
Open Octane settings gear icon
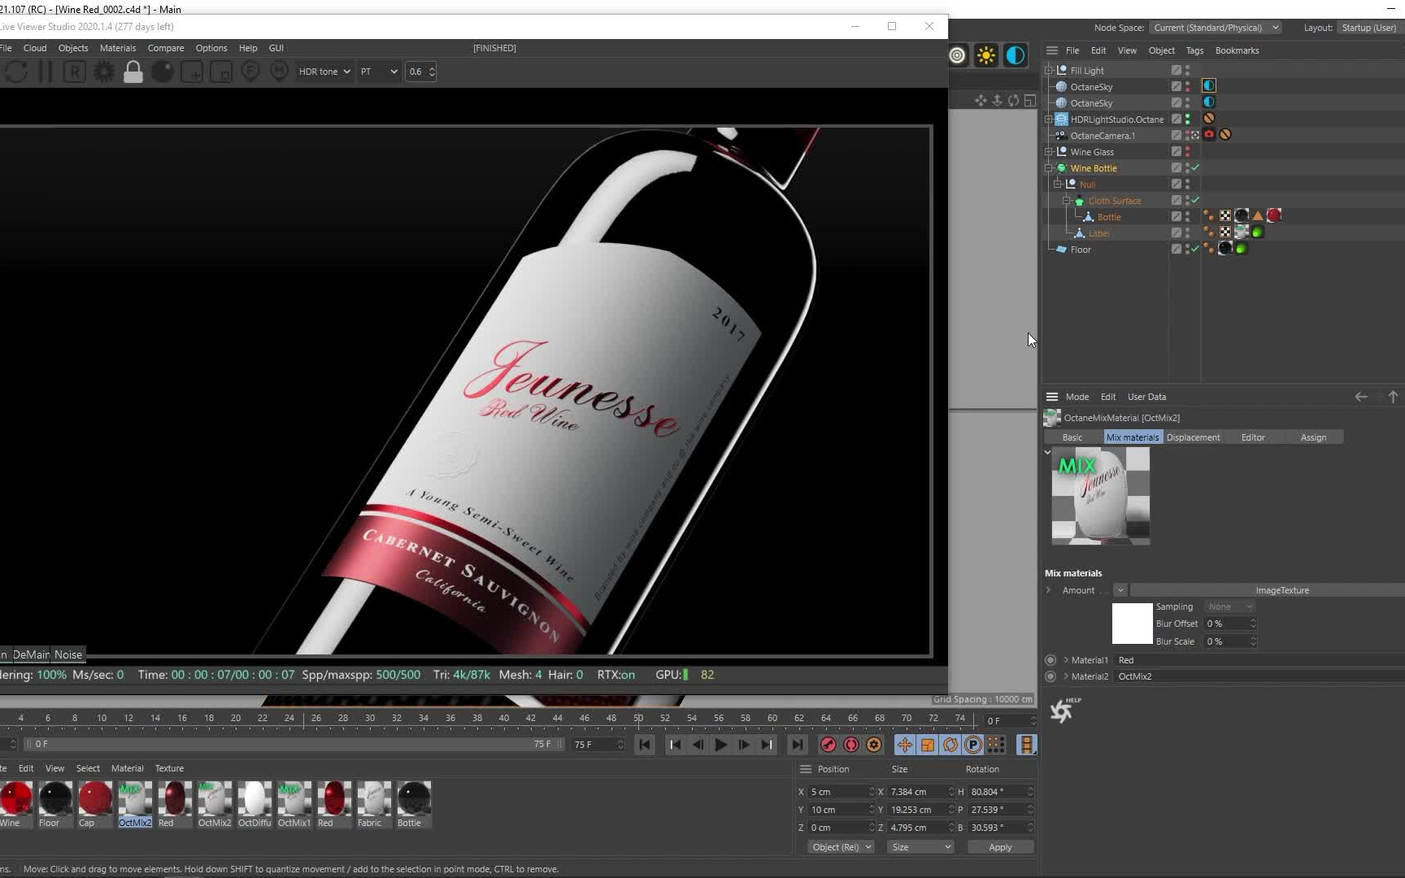104,72
